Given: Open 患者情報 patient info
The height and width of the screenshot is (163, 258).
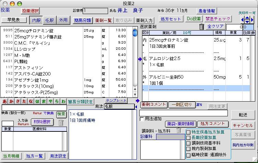Looking at the screenshot, I should [207, 11].
